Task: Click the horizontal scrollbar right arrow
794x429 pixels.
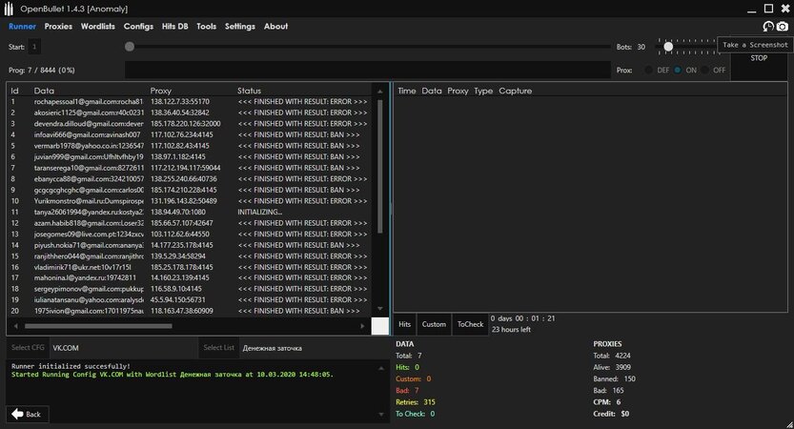Action: tap(362, 326)
